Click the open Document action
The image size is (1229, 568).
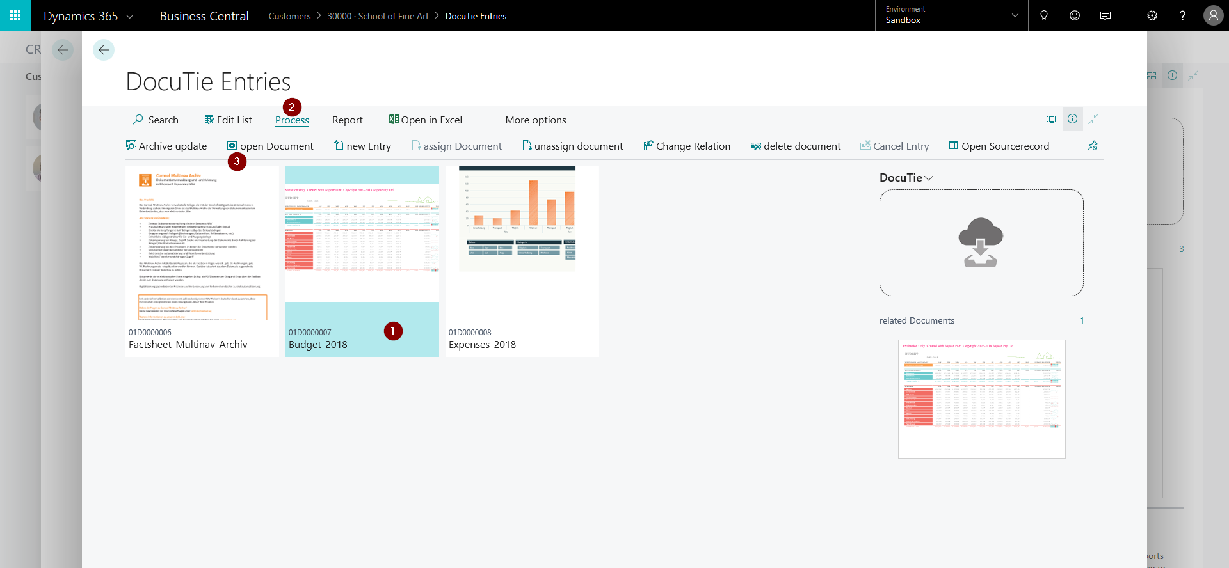pos(270,146)
